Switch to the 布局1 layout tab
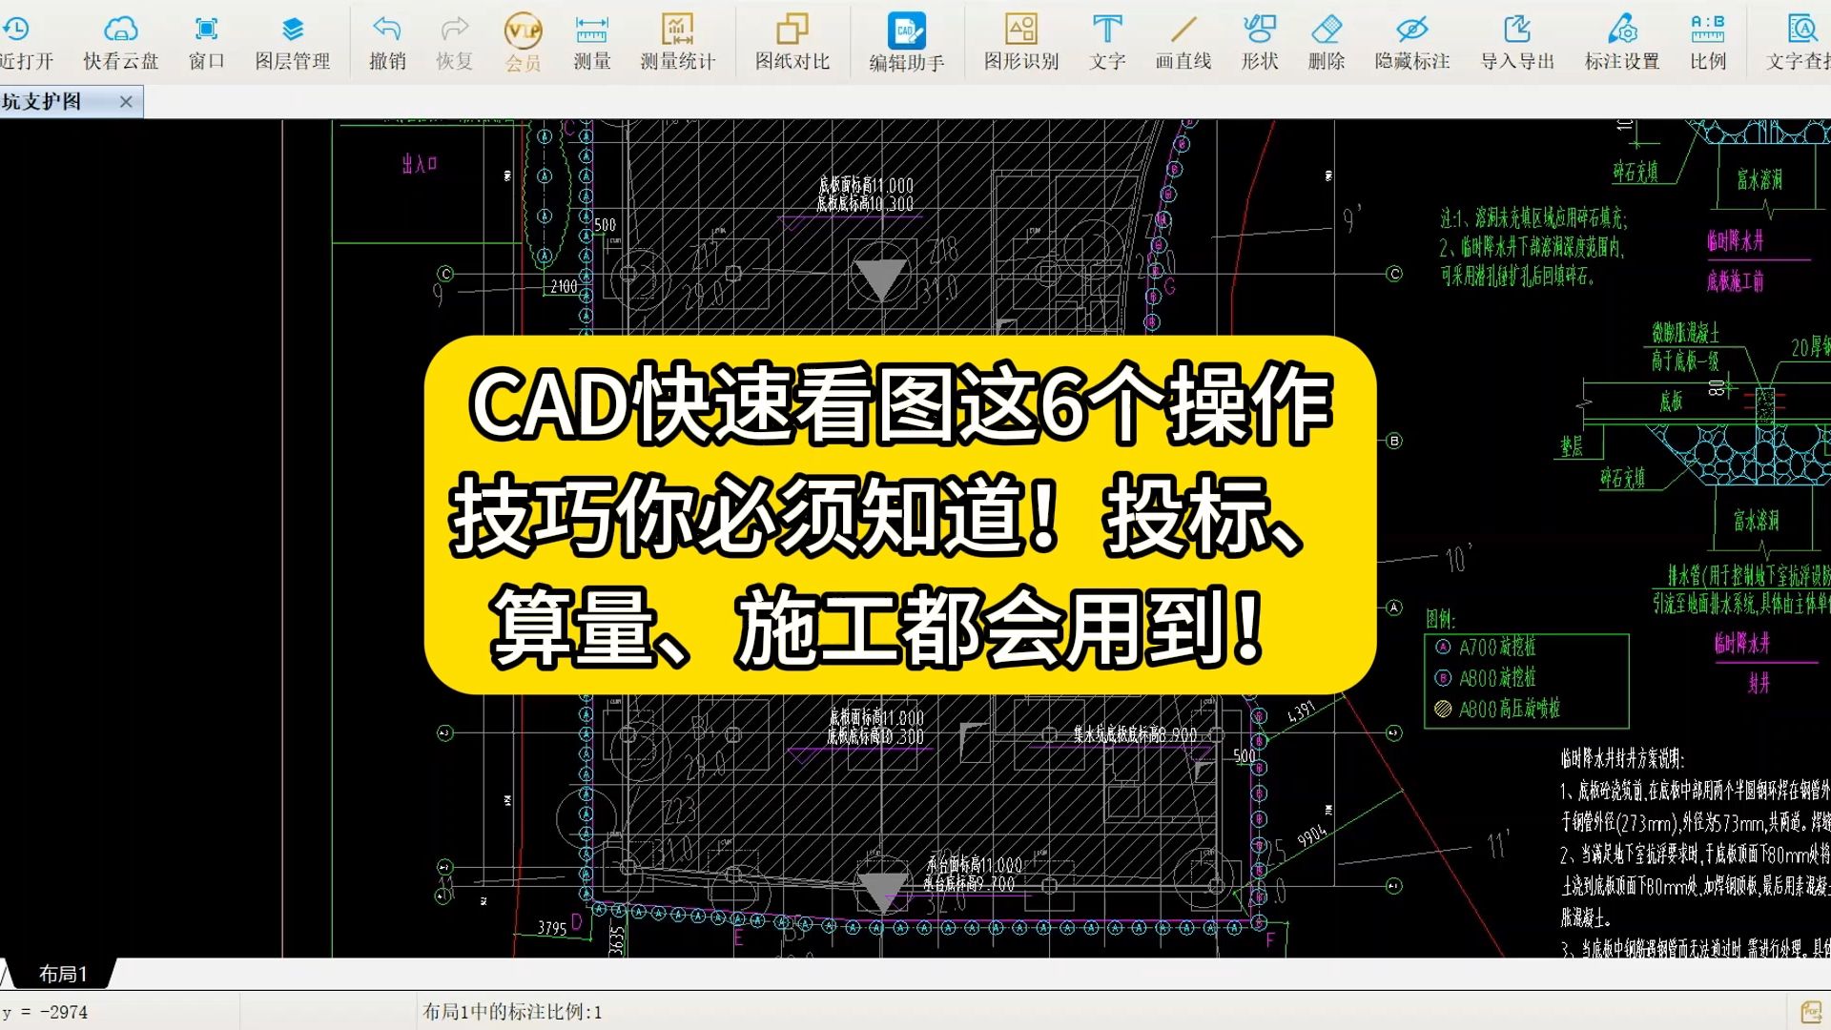Viewport: 1831px width, 1030px height. click(63, 975)
